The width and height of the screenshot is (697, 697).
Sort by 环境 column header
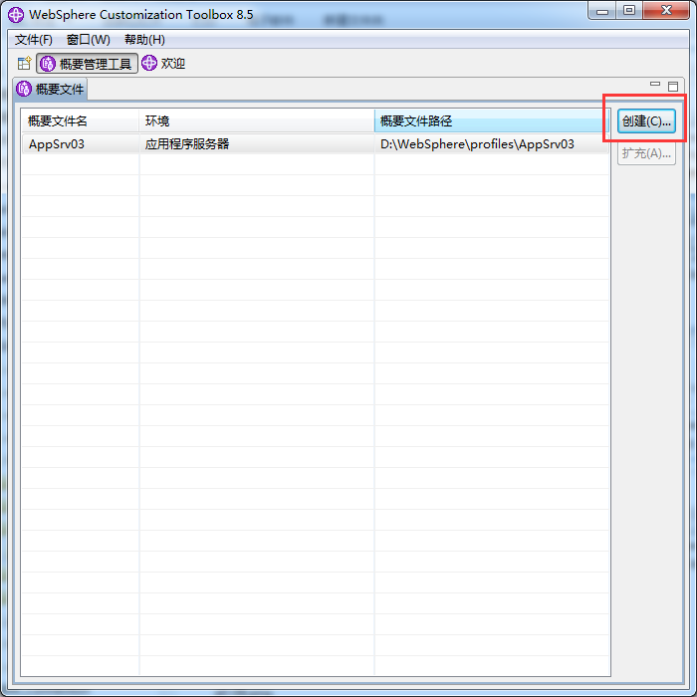[x=257, y=120]
